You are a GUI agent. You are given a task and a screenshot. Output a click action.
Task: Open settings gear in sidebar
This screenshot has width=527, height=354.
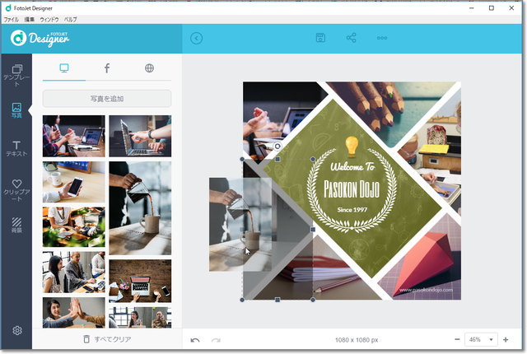(16, 331)
